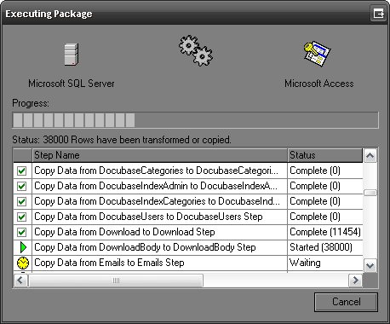Click checkmark icon of DocubaseUsers step

22,217
